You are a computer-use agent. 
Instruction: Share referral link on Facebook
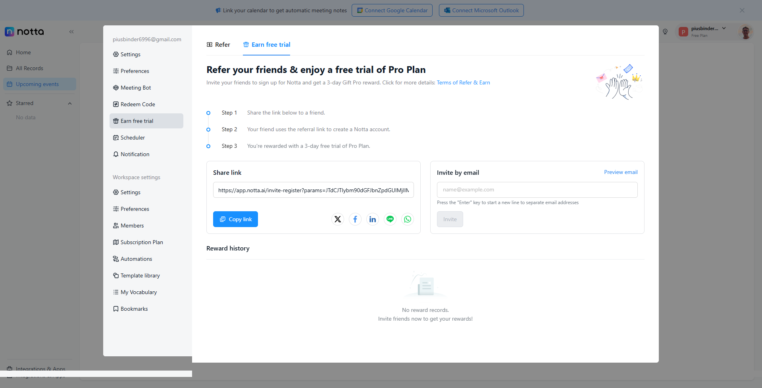point(355,219)
